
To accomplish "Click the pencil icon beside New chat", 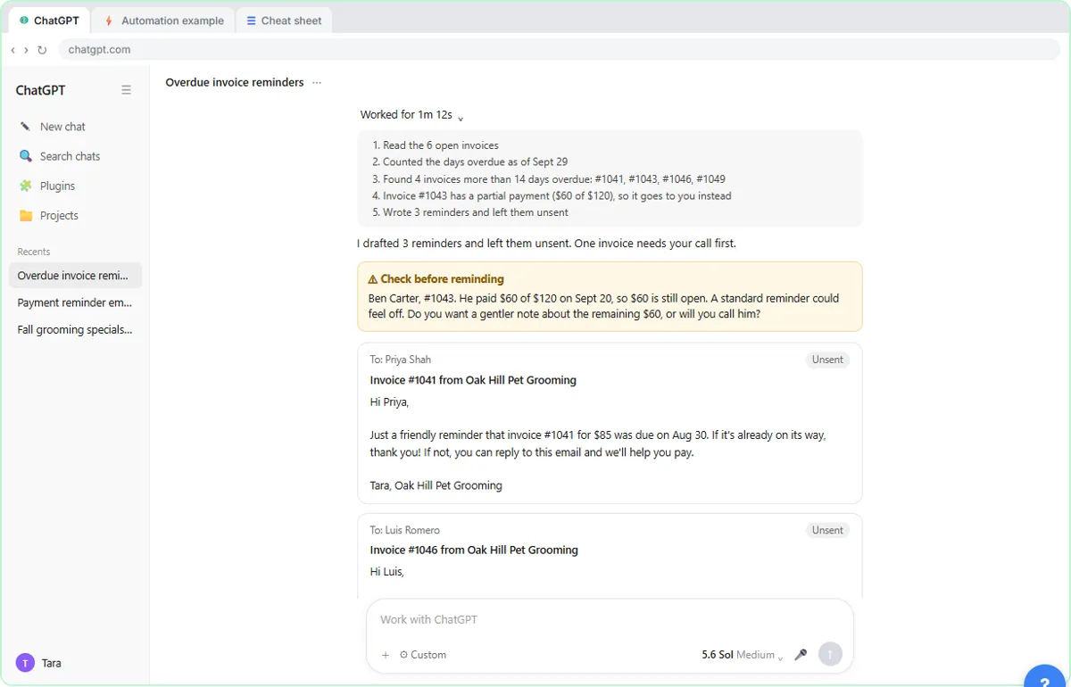I will point(25,127).
